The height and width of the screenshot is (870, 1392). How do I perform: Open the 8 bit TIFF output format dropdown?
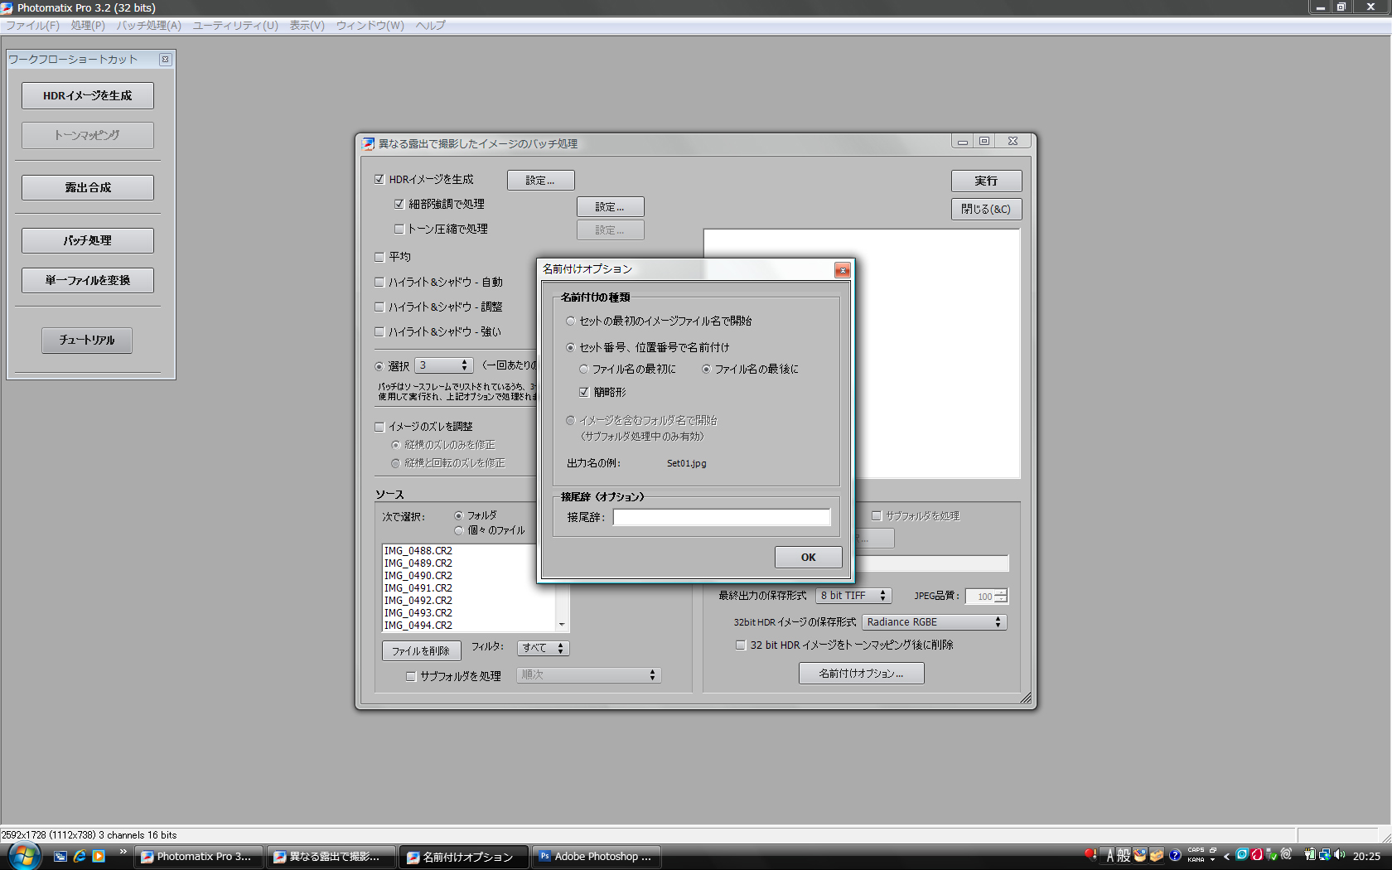click(853, 596)
